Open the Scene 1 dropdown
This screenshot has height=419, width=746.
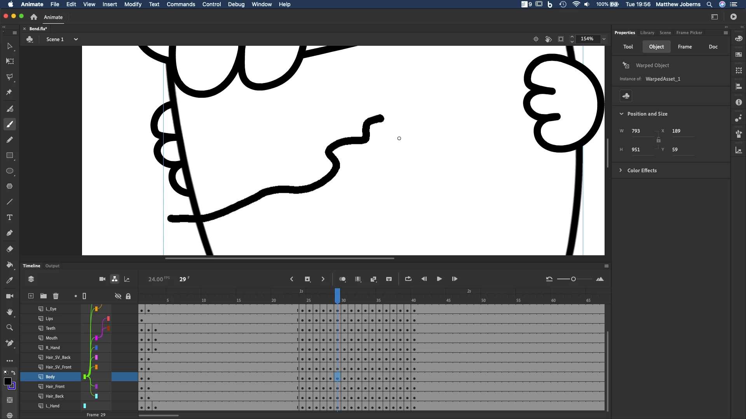click(x=76, y=39)
